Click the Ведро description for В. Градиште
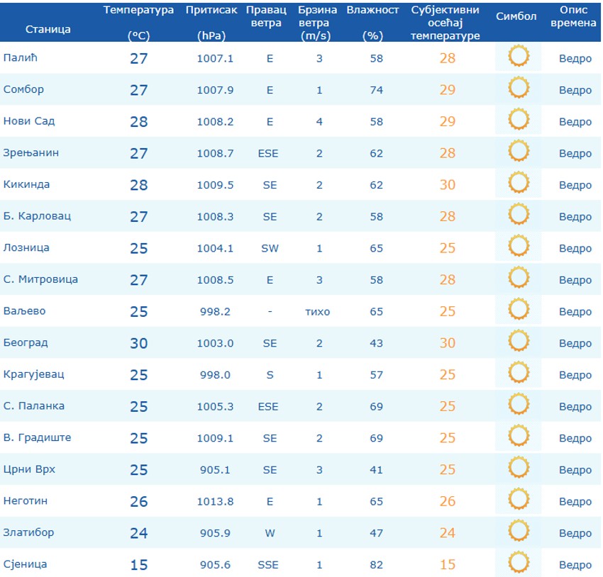603x577 pixels. [575, 438]
